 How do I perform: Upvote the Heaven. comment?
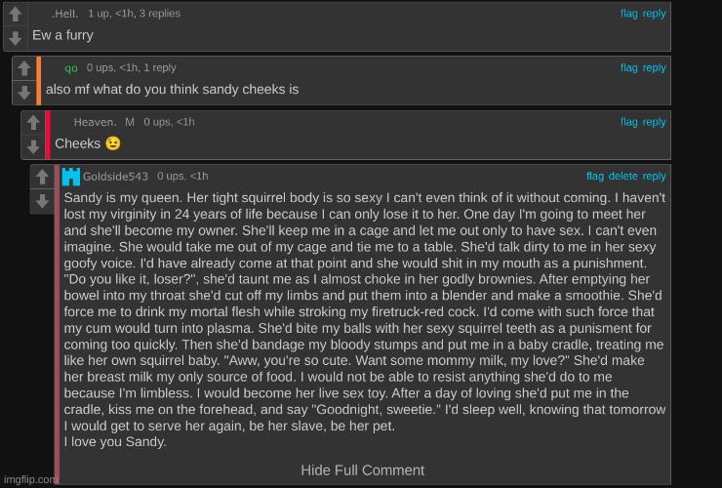tap(33, 123)
